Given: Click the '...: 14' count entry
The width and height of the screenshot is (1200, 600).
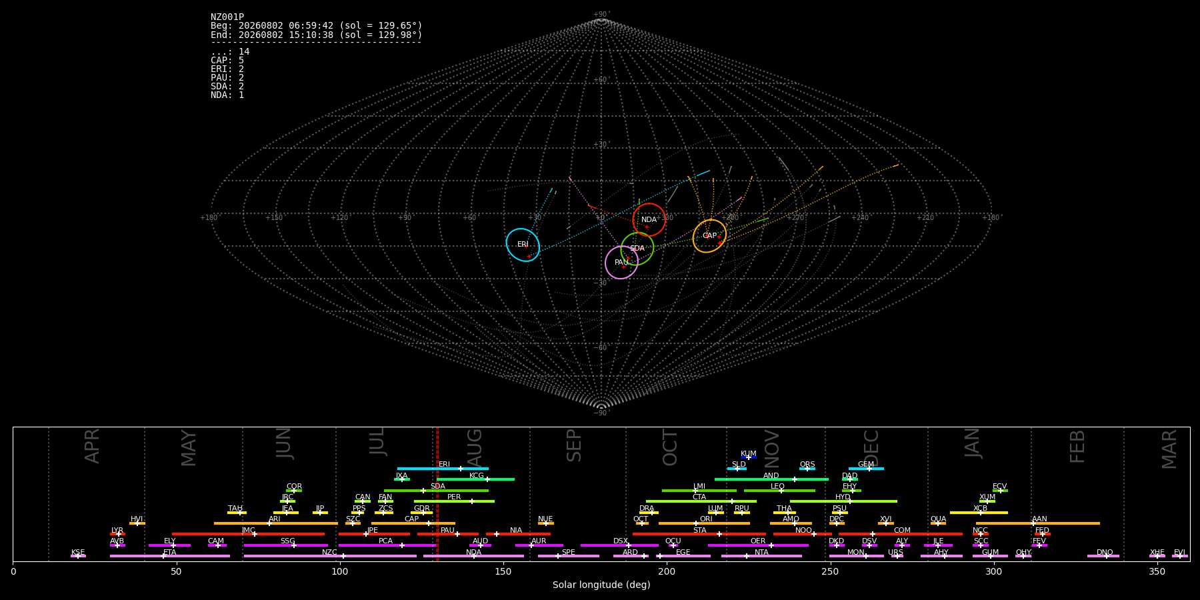Looking at the screenshot, I should 230,52.
